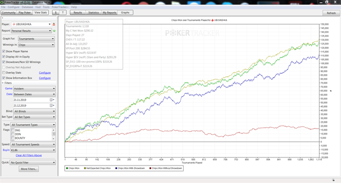Open the Hud menu
Viewport: 341px width, 183px height.
tap(38, 7)
